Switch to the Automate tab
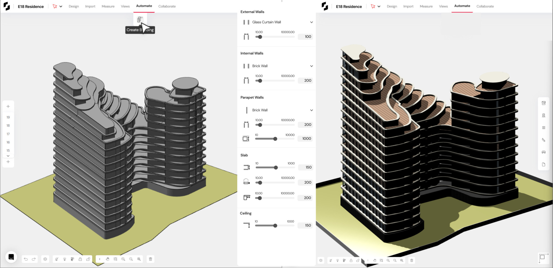553x268 pixels. pyautogui.click(x=144, y=6)
